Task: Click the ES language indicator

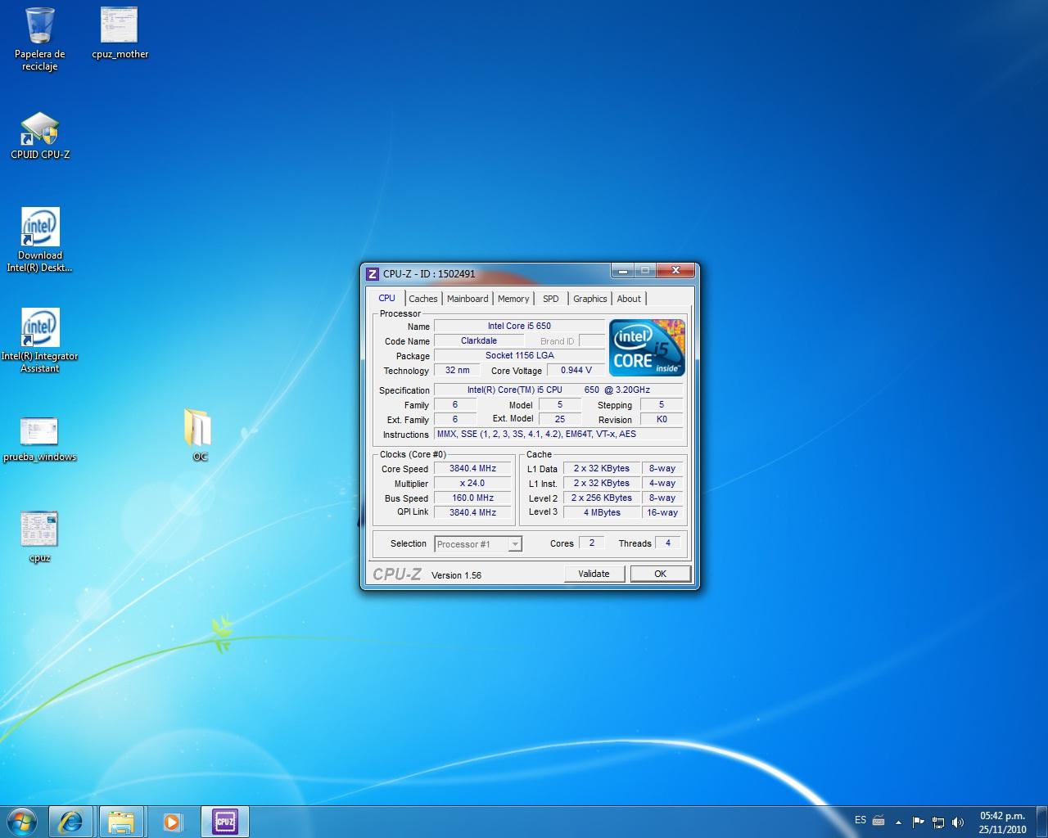Action: coord(861,820)
